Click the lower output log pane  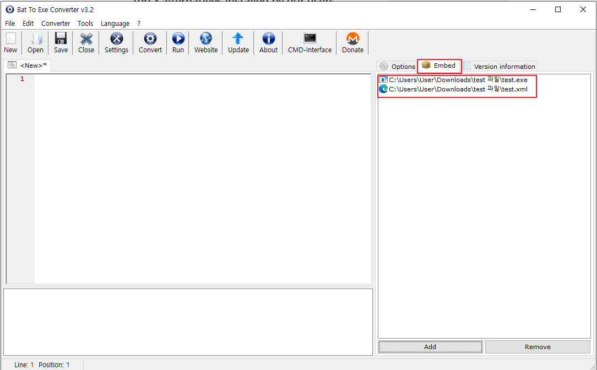point(188,322)
